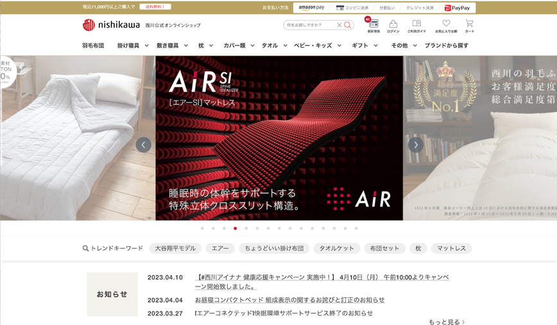Show the previous carousel slide

(x=144, y=145)
